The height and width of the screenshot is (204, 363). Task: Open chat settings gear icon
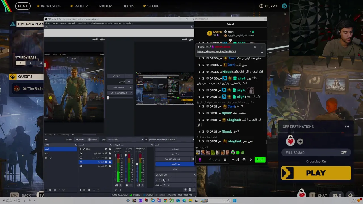point(250,160)
